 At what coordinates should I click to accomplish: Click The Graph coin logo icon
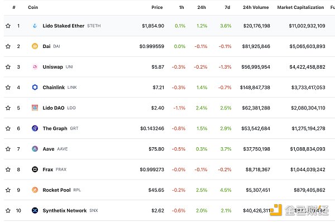point(35,128)
